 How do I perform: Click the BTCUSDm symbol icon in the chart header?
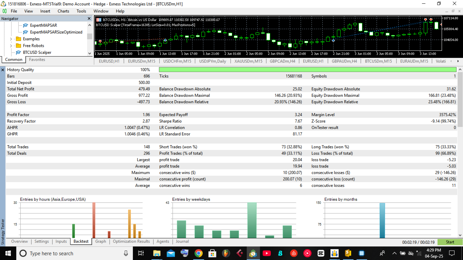99,20
